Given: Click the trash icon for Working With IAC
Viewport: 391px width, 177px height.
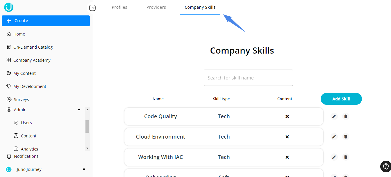Looking at the screenshot, I should [x=346, y=157].
